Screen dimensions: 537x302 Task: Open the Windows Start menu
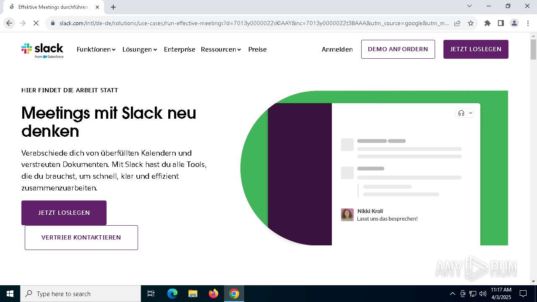[10, 294]
